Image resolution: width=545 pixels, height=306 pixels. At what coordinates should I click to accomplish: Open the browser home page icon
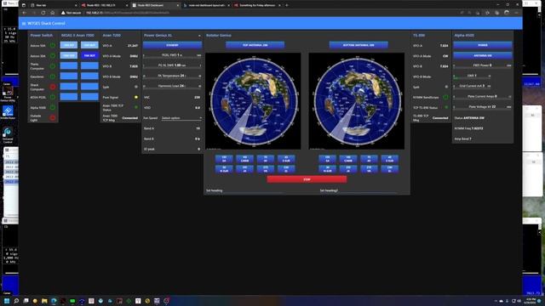coord(53,13)
